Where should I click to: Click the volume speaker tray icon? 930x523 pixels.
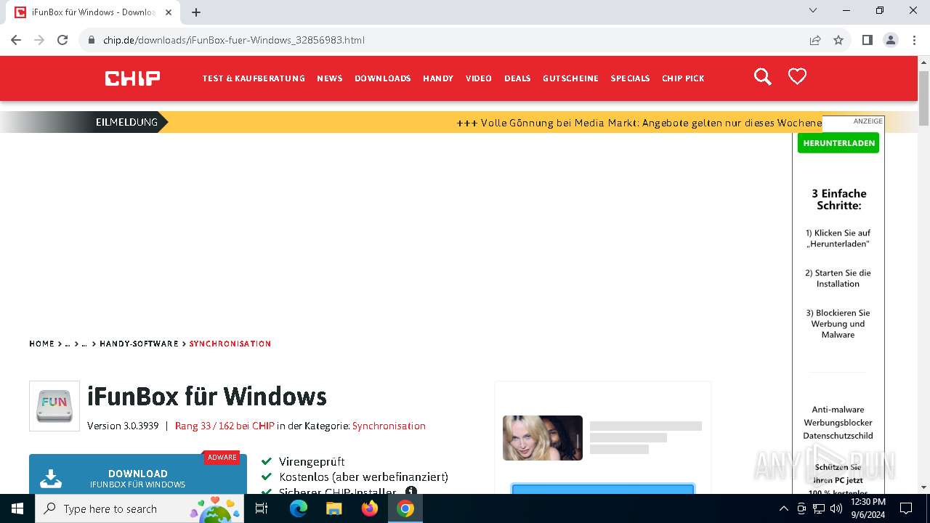pyautogui.click(x=836, y=508)
